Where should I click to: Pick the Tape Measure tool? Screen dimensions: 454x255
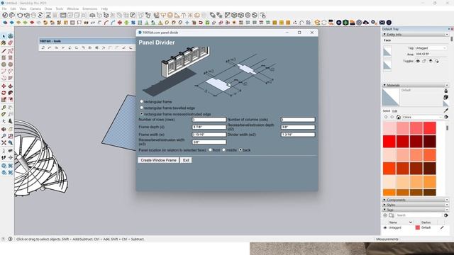4,108
